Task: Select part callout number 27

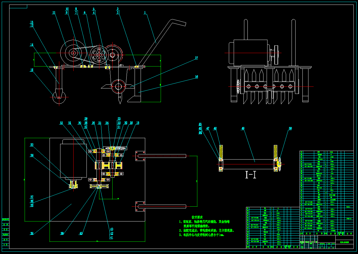Action: pos(86,127)
